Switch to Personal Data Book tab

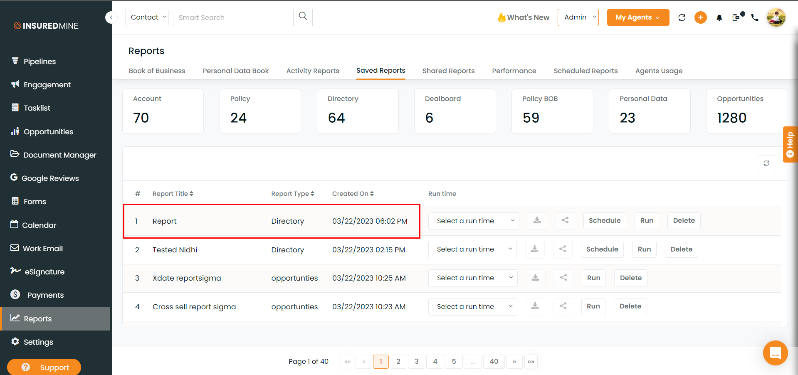click(x=236, y=71)
